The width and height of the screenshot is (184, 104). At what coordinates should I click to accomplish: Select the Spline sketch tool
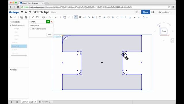tap(56, 17)
